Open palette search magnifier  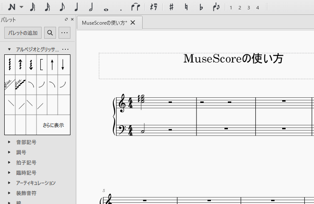point(50,33)
